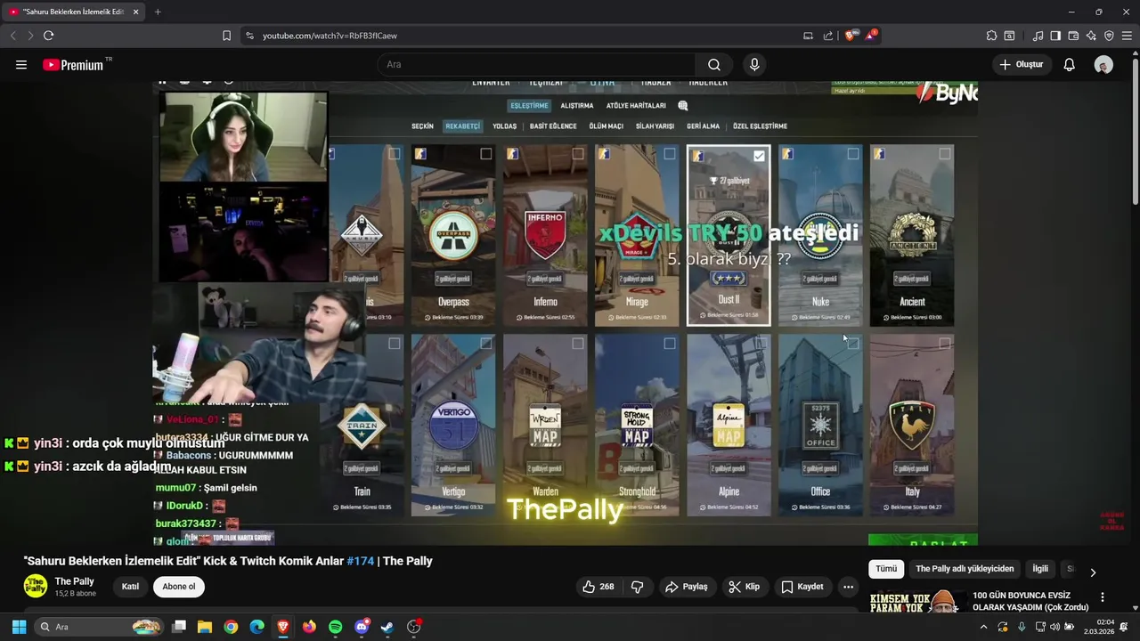Open Leo AI sparkle icon
1140x641 pixels.
[x=1091, y=36]
